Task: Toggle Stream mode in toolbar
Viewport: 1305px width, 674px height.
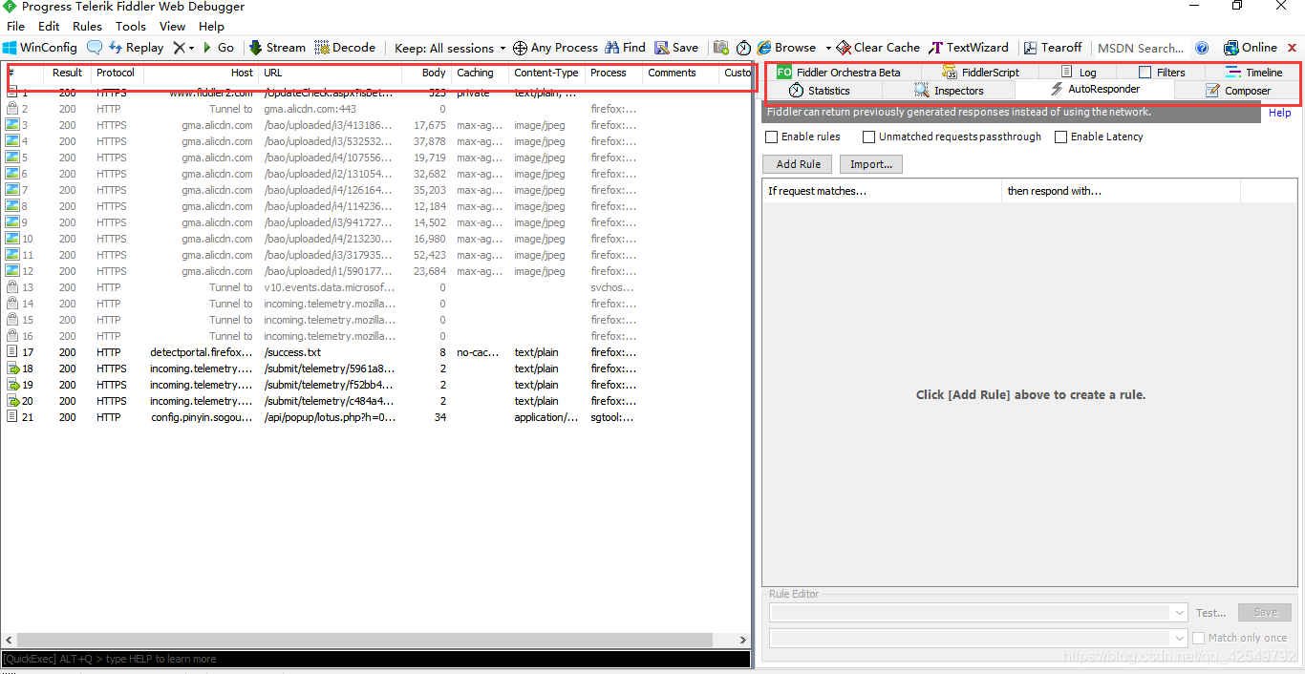Action: pos(277,48)
